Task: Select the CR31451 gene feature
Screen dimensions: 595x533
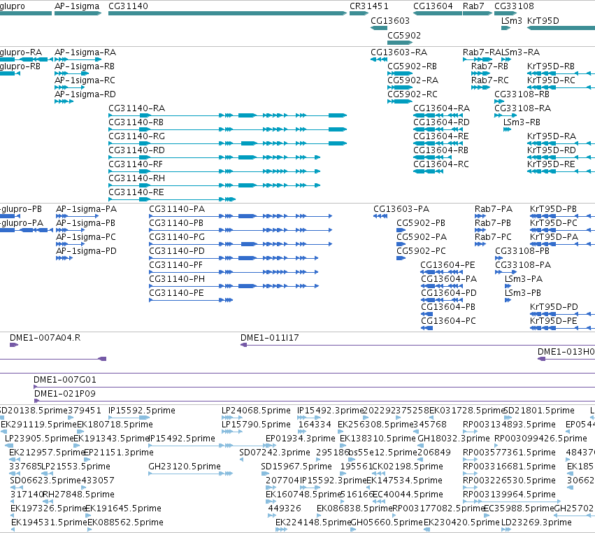Action: pyautogui.click(x=359, y=13)
